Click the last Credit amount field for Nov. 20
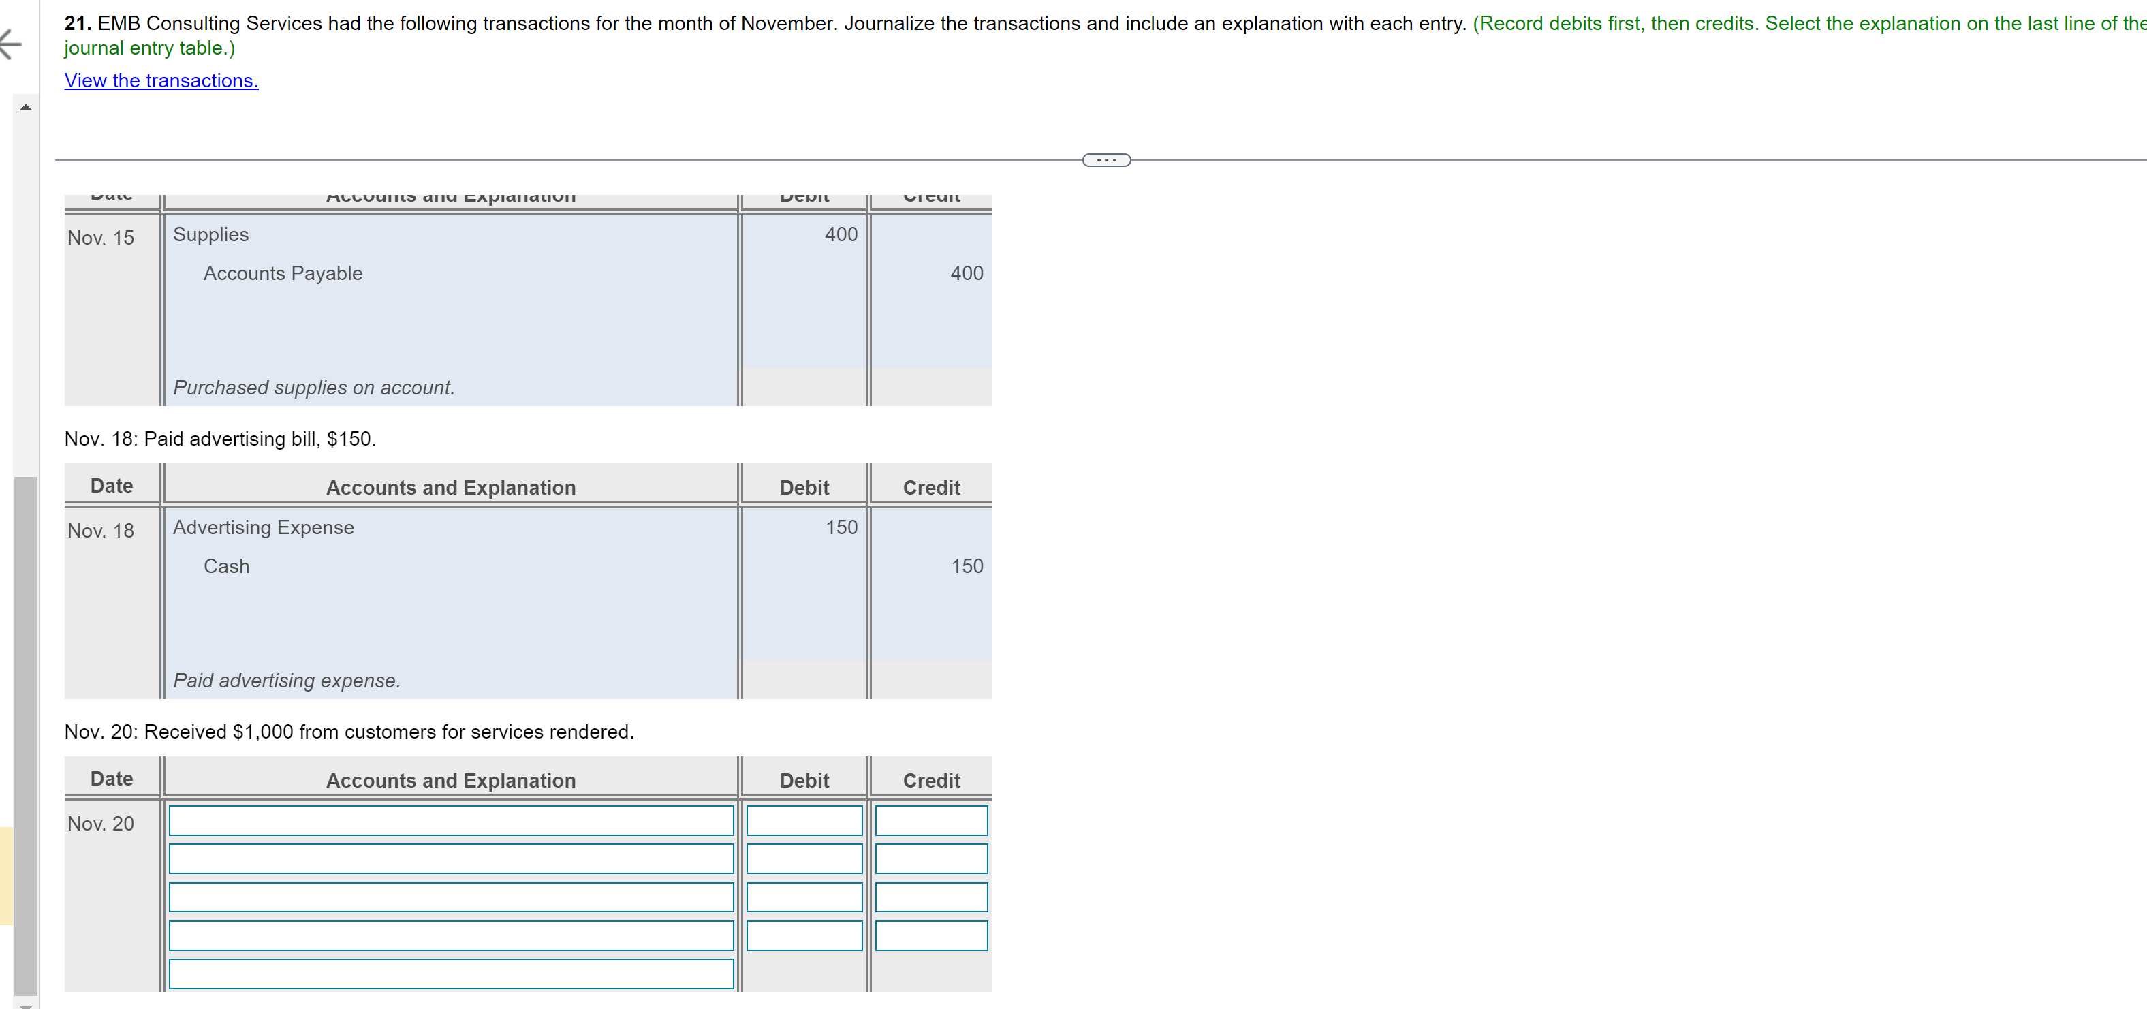Viewport: 2147px width, 1009px height. (x=930, y=935)
